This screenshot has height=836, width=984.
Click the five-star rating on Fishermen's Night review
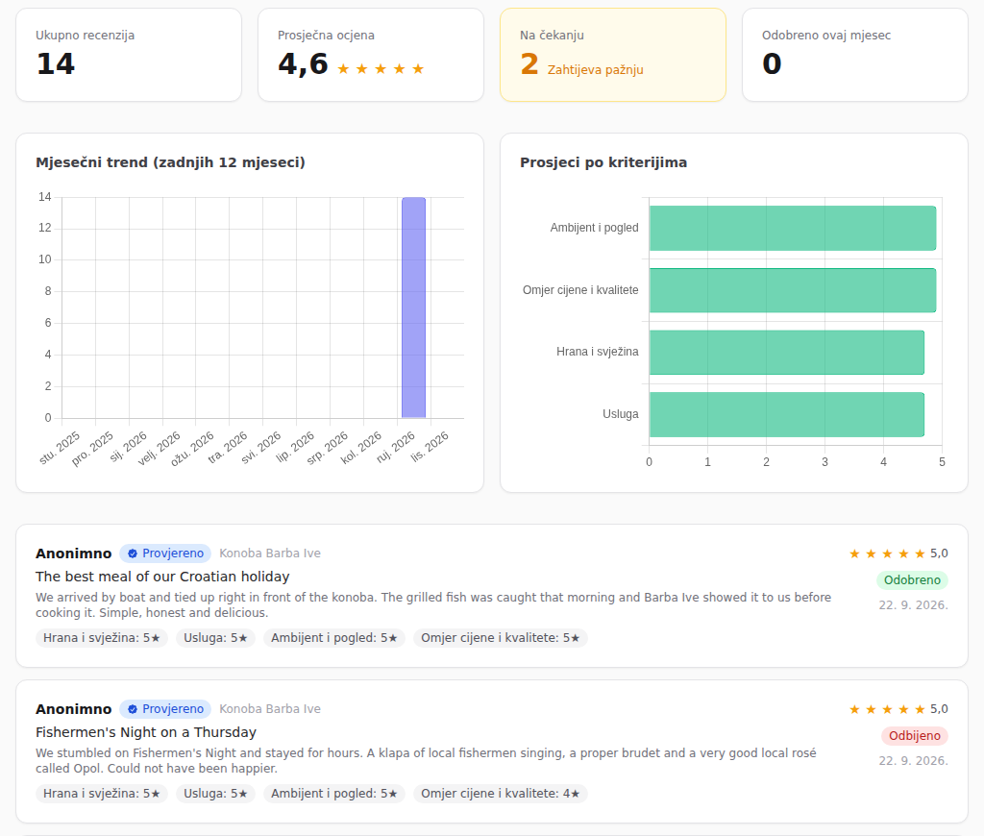pyautogui.click(x=887, y=709)
